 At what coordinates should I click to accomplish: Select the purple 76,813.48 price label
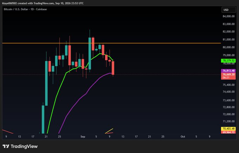[x=228, y=71]
